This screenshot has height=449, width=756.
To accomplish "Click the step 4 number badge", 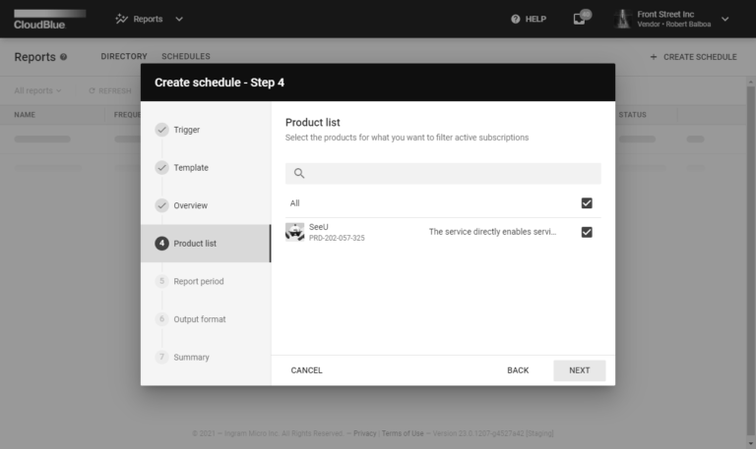I will pos(162,244).
